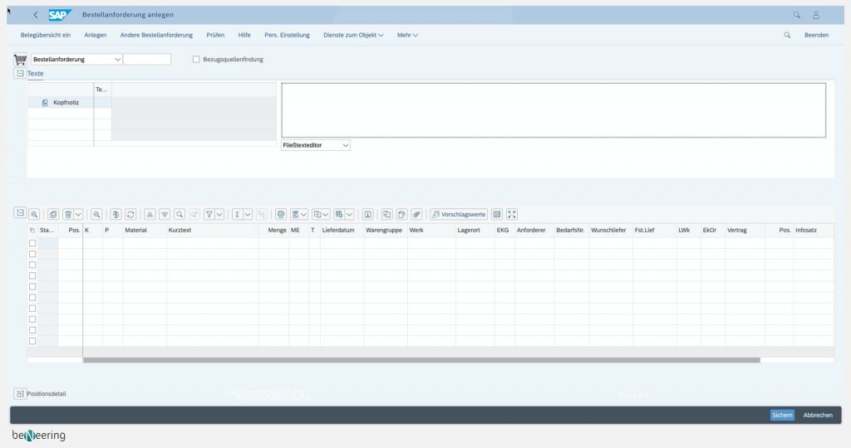Tick the last row checkbox in item table

pos(32,341)
